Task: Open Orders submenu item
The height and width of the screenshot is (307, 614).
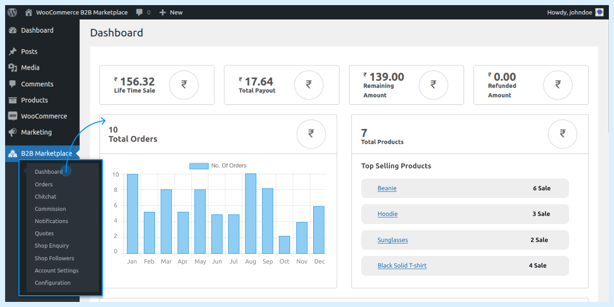Action: pyautogui.click(x=43, y=184)
